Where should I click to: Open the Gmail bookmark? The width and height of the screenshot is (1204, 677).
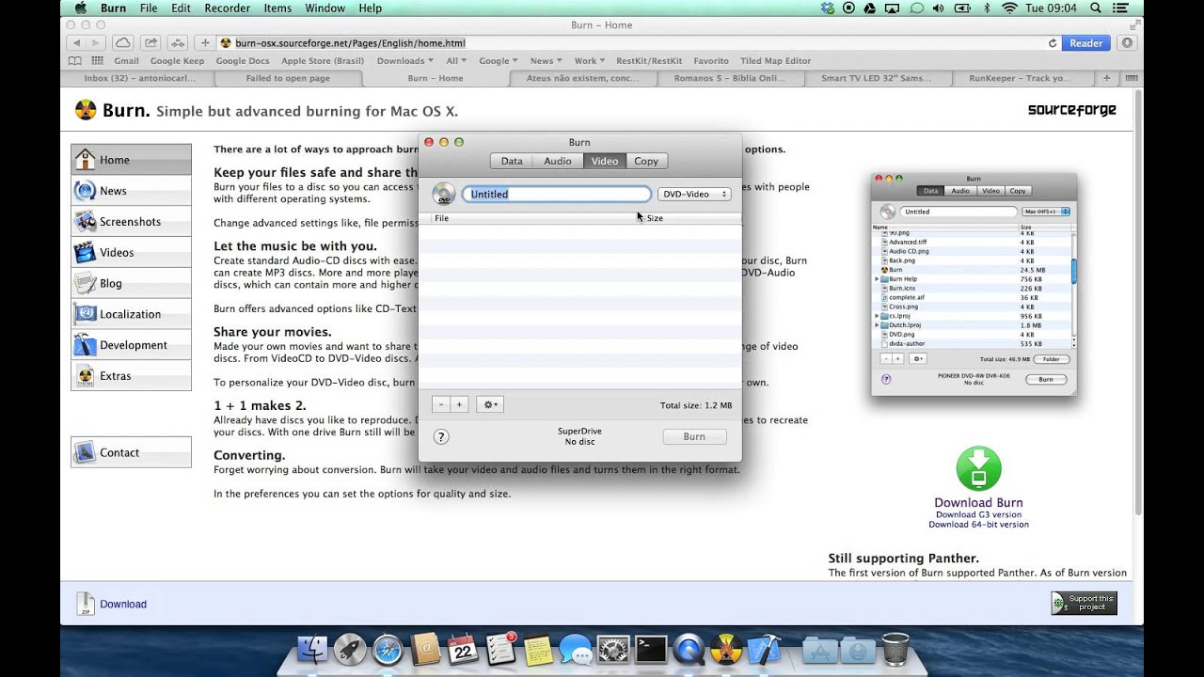tap(126, 61)
